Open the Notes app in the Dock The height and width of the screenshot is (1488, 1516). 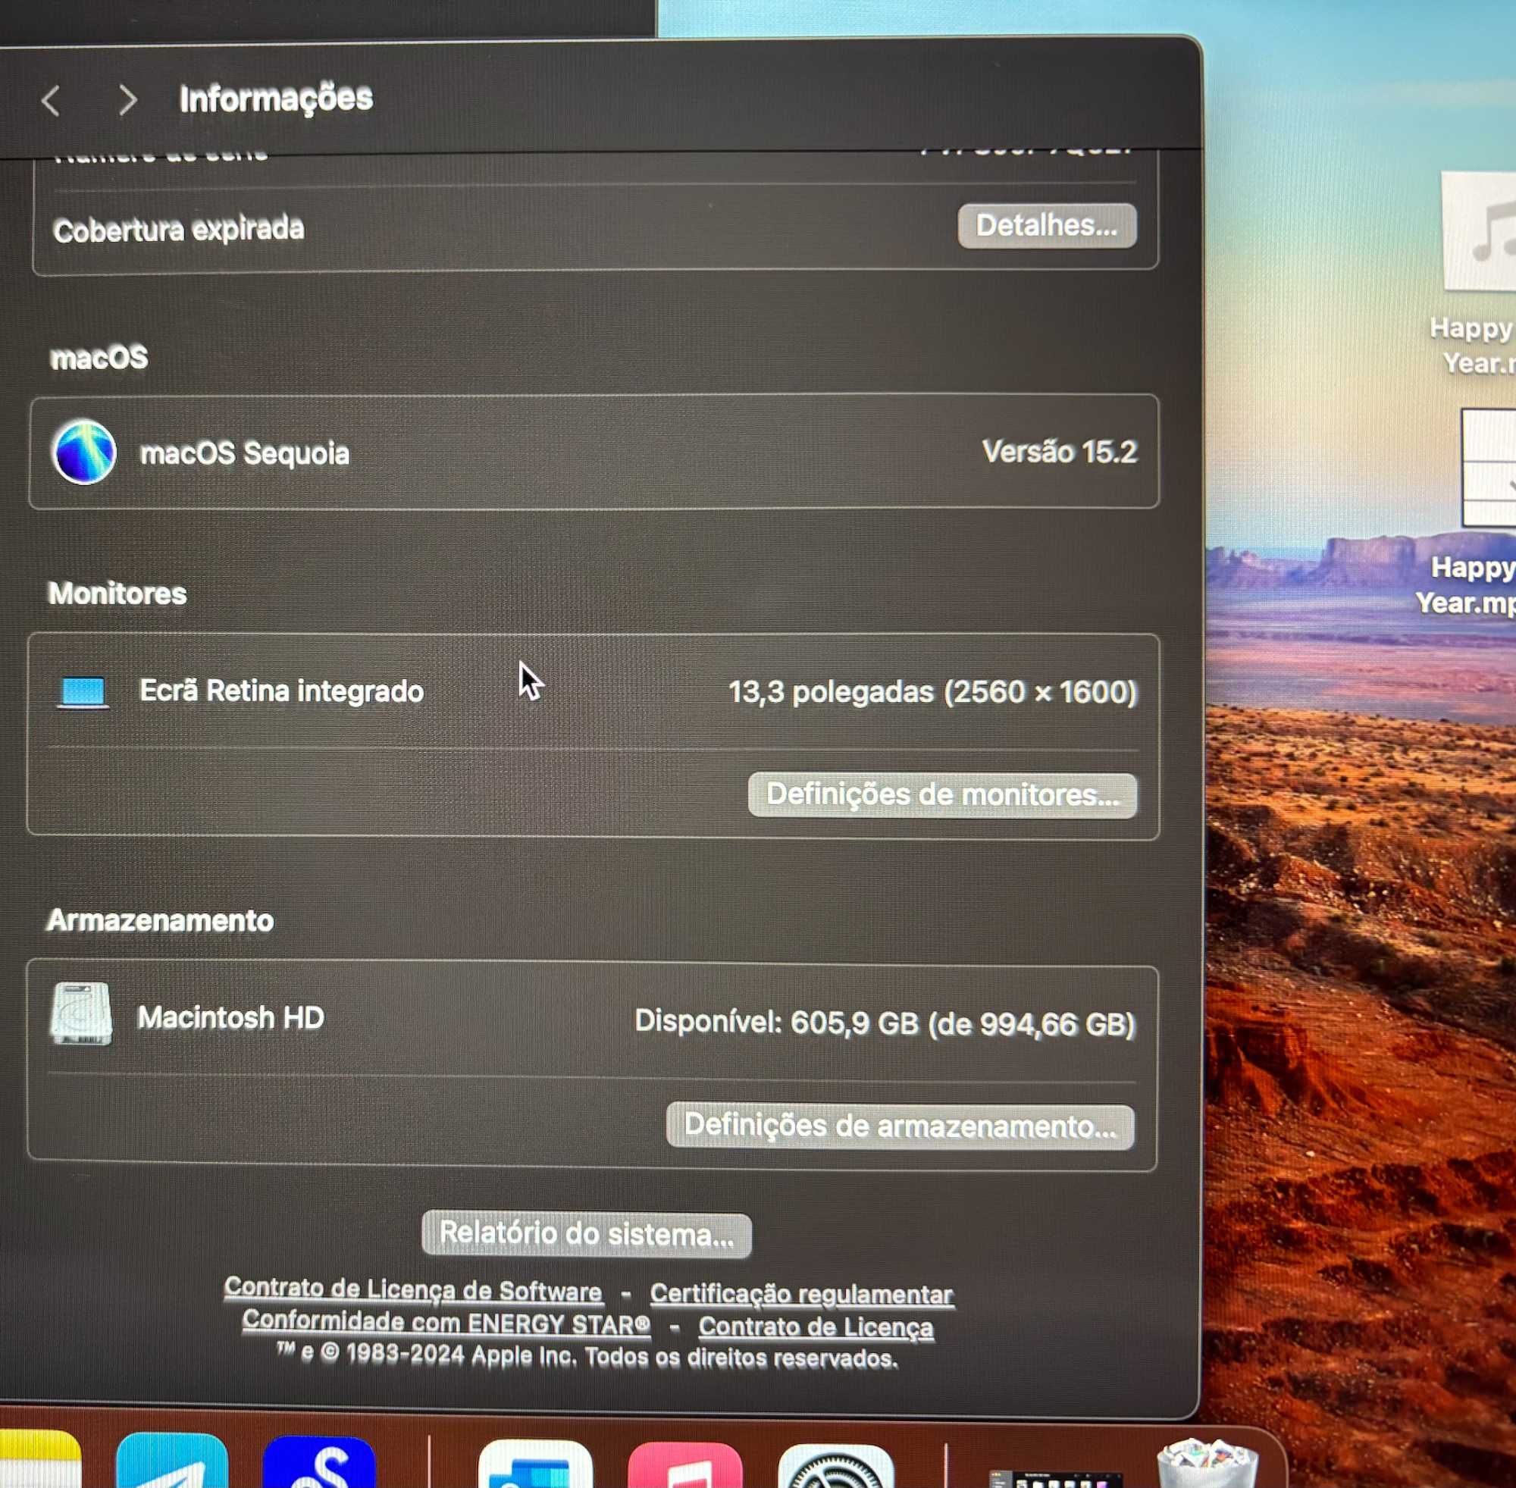click(x=39, y=1460)
